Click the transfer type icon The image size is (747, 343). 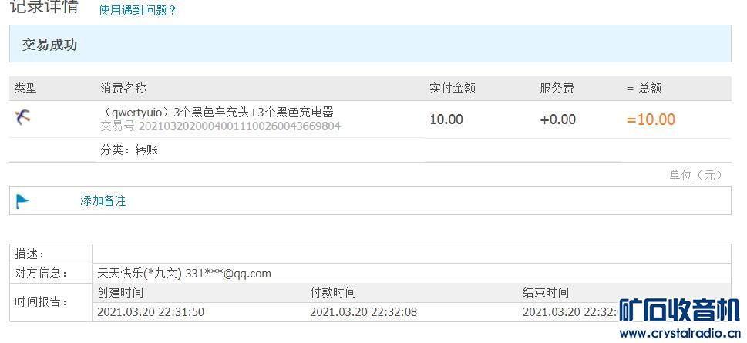[22, 117]
